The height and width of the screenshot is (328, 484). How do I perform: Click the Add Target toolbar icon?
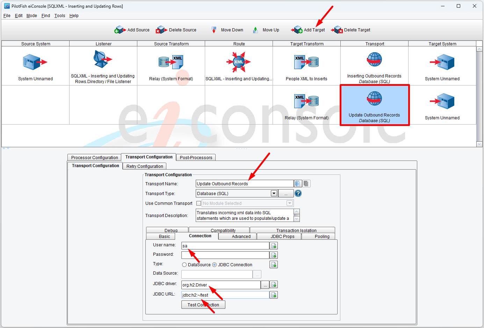click(x=297, y=30)
